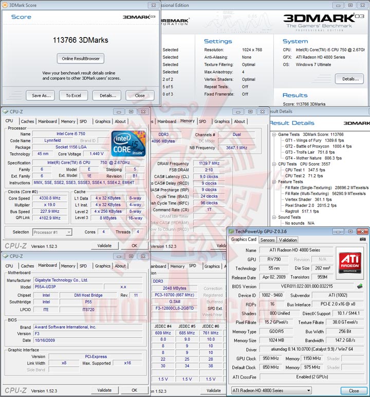This screenshot has height=397, width=370.
Task: Click Save As... in the 3DMark Score window
Action: click(41, 96)
